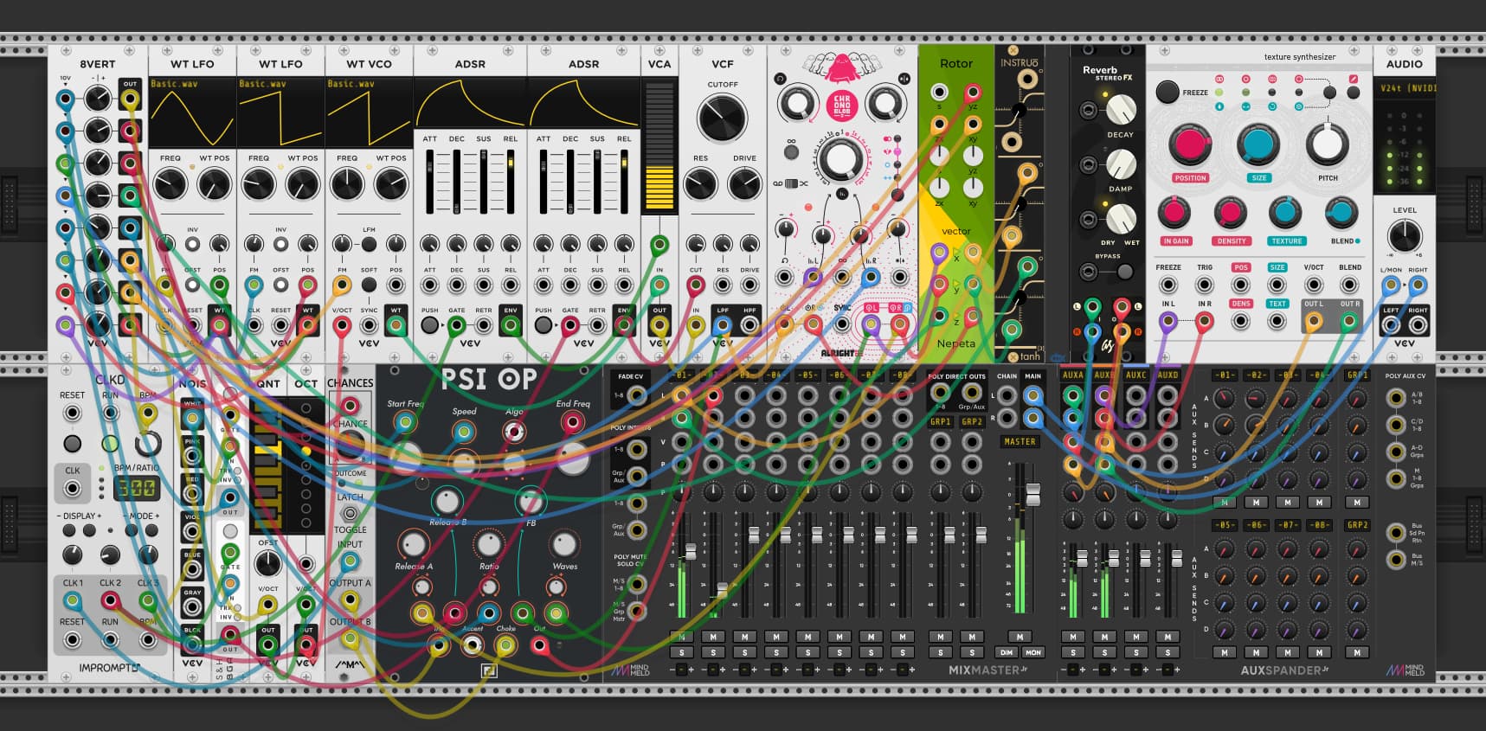Click the MindMeld logo on MixMaster

tap(630, 670)
